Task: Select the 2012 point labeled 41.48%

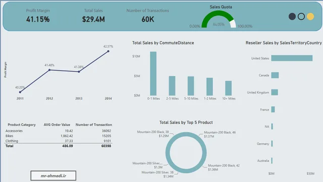Action: coord(49,70)
